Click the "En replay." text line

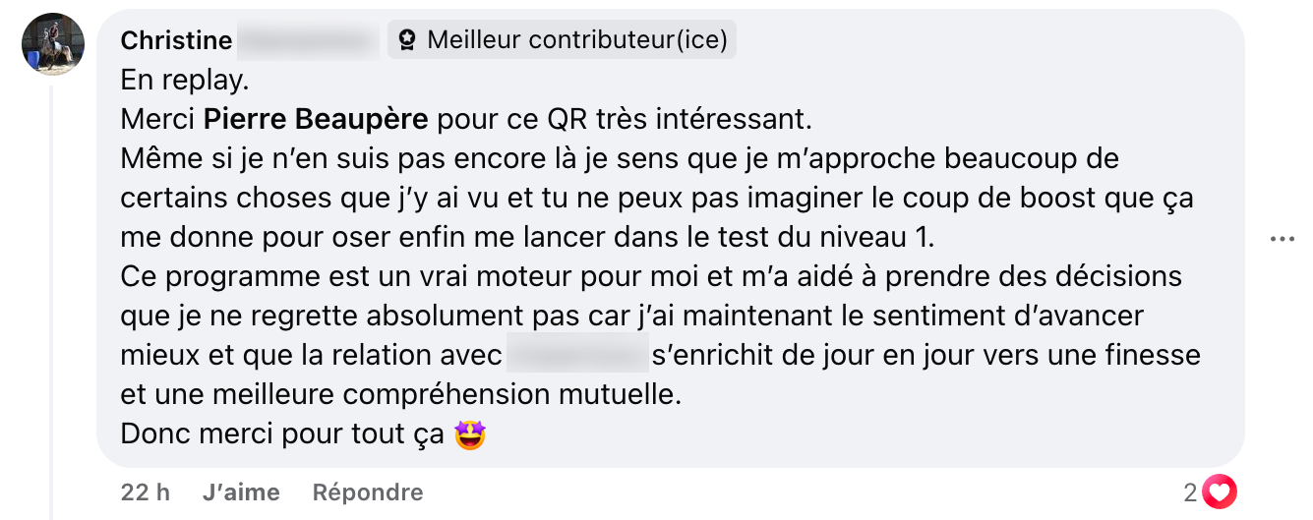(x=185, y=80)
